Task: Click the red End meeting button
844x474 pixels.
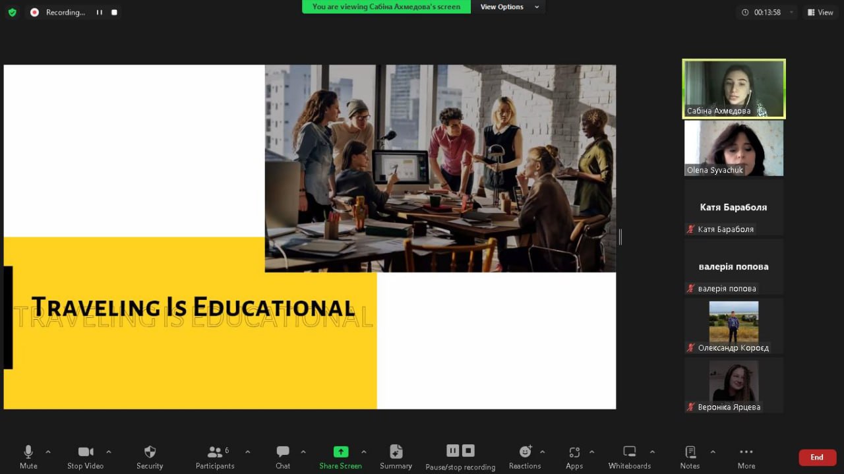Action: (817, 457)
